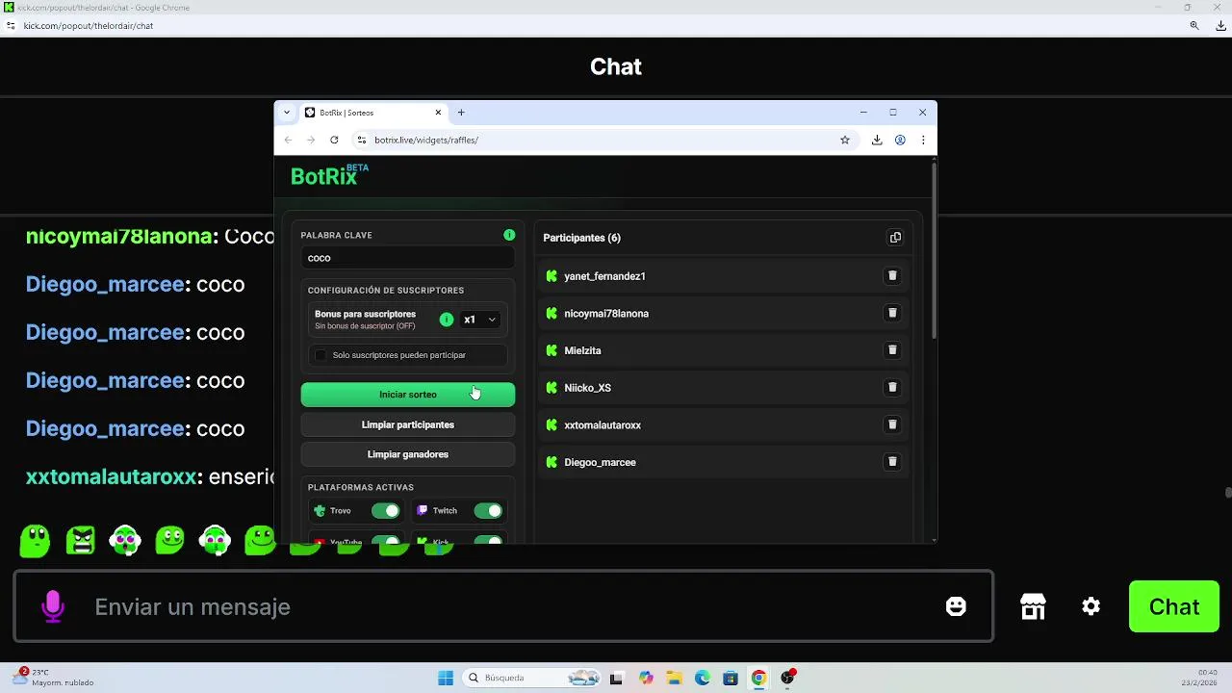Open the x1 subscriber bonus dropdown

pos(480,320)
